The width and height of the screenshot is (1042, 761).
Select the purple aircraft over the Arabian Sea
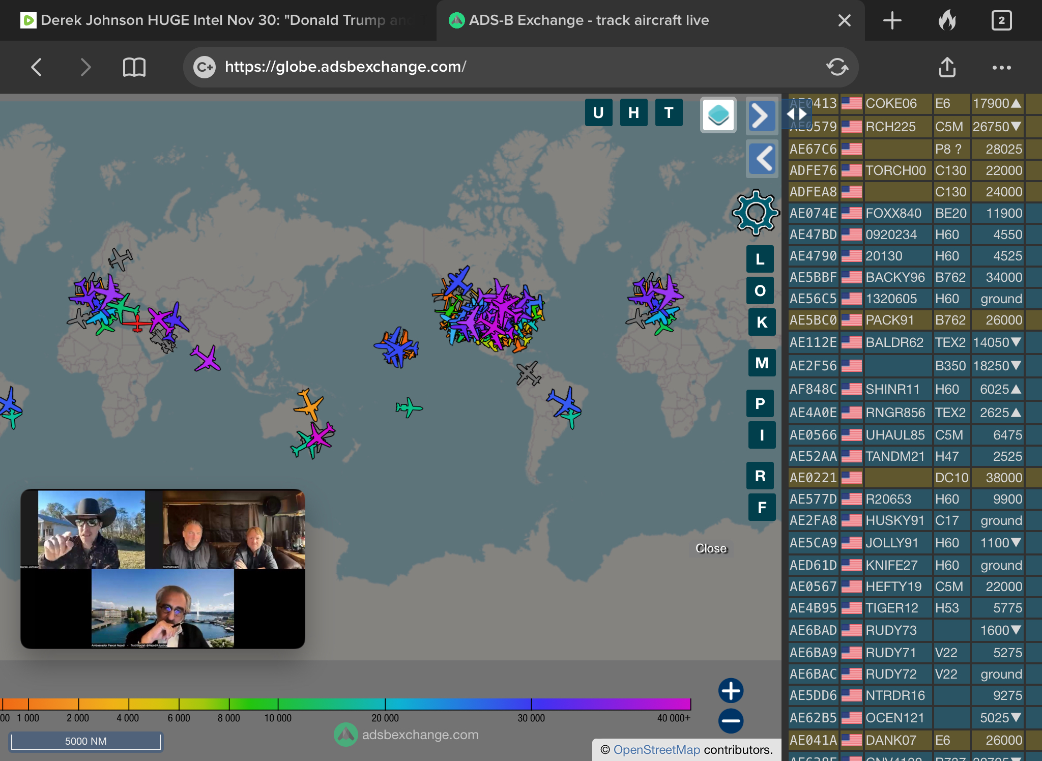pos(206,358)
